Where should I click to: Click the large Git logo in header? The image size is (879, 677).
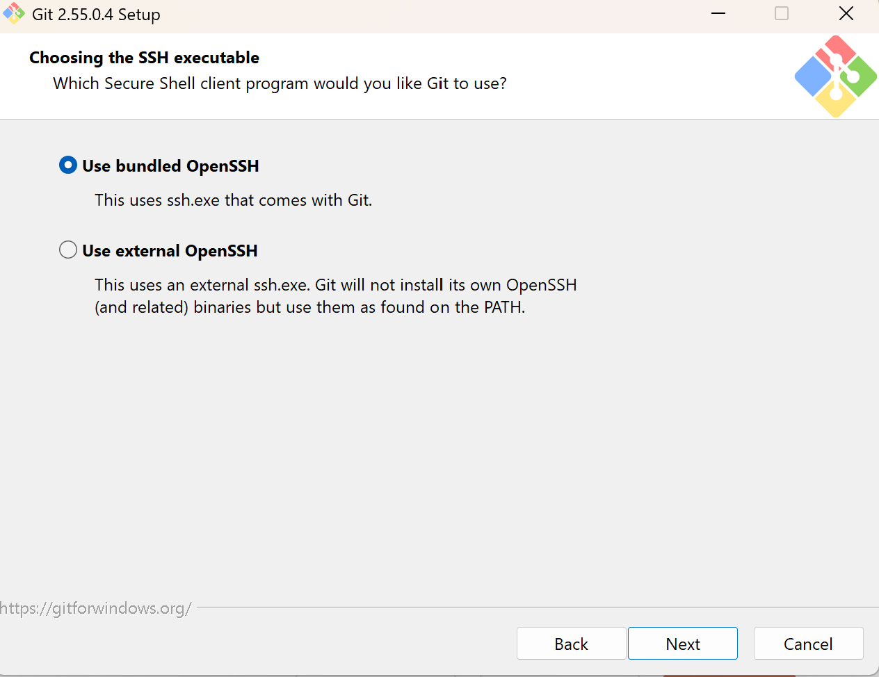(x=835, y=76)
